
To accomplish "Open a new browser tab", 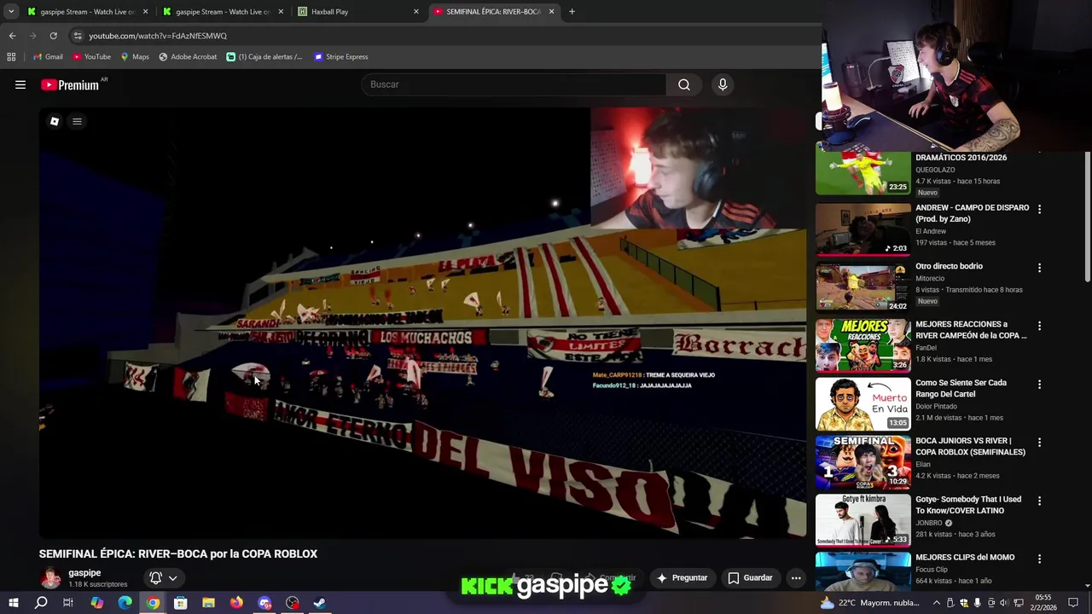I will (x=572, y=12).
